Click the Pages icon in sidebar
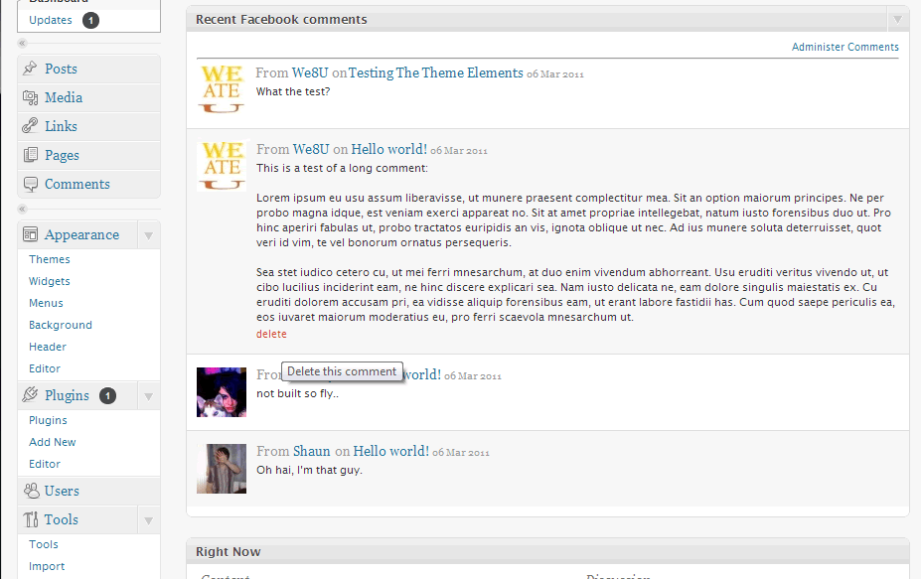921x579 pixels. click(x=31, y=155)
